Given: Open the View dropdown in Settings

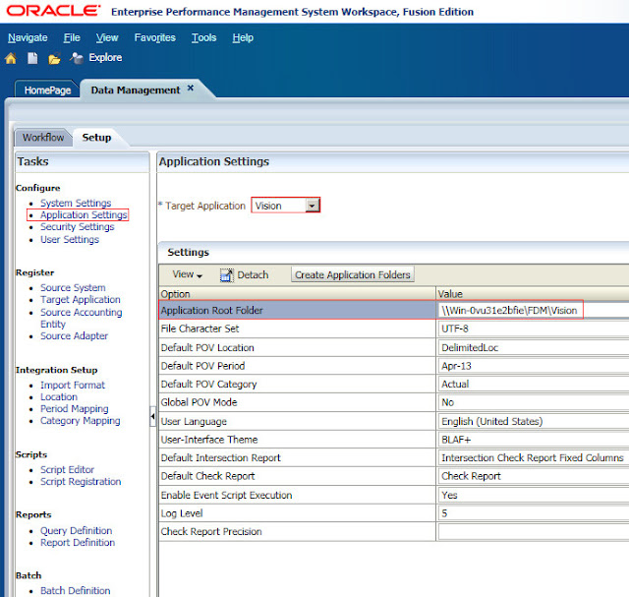Looking at the screenshot, I should (187, 274).
